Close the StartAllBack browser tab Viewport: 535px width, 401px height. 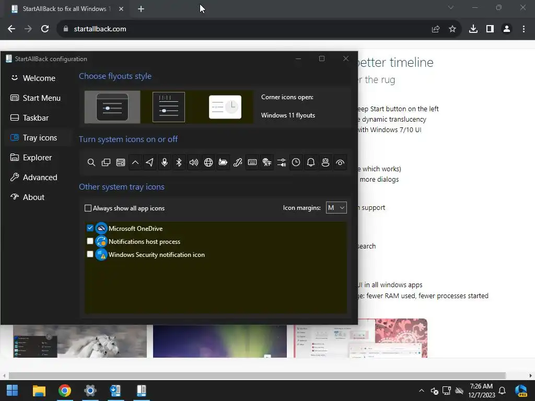coord(121,9)
